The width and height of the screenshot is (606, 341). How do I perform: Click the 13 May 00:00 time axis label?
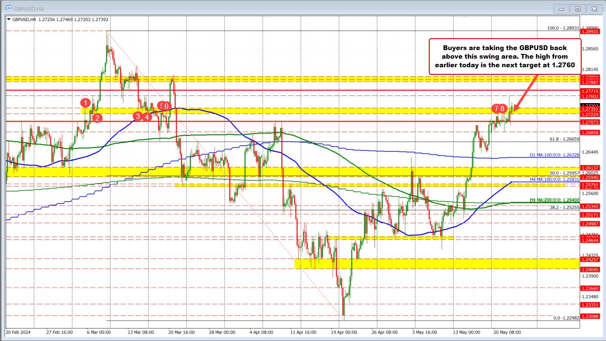(x=466, y=332)
